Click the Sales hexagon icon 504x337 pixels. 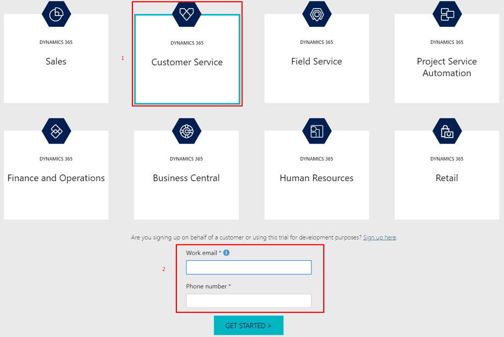click(x=56, y=14)
